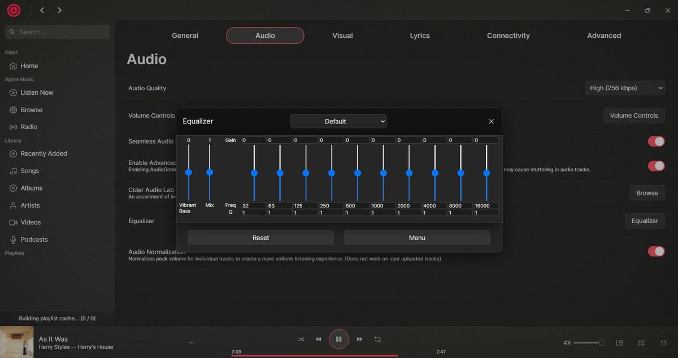This screenshot has height=358, width=678.
Task: Switch to the Visual settings tab
Action: (x=342, y=35)
